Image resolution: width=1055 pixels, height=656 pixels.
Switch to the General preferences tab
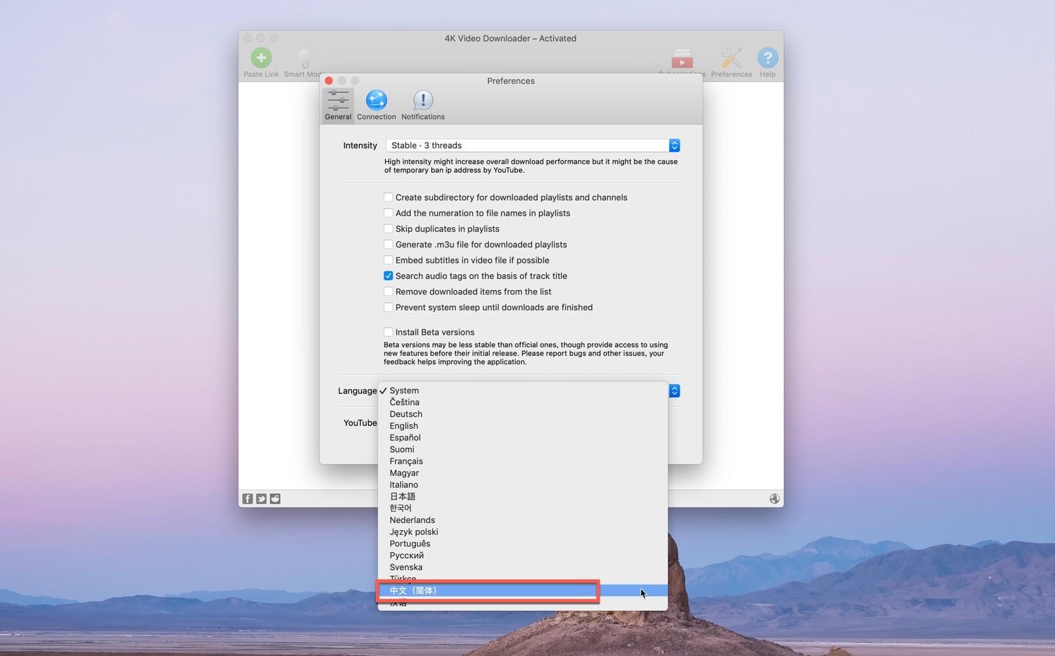coord(338,105)
